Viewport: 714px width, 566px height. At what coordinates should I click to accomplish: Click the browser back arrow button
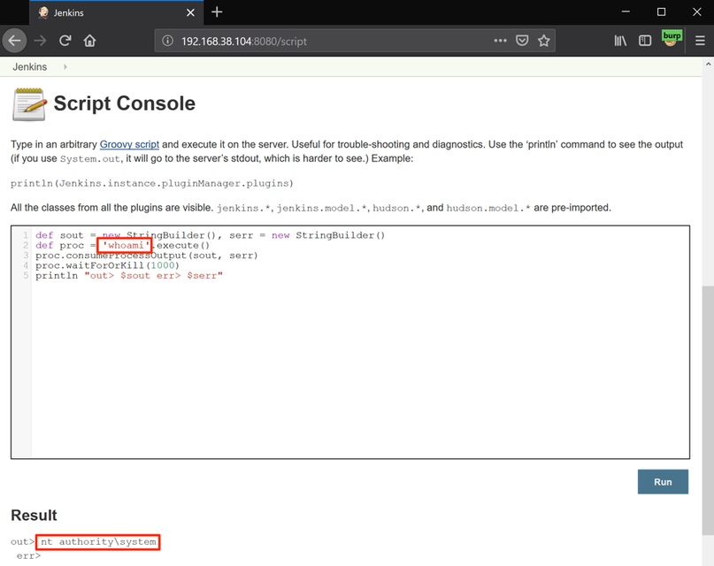pos(14,41)
